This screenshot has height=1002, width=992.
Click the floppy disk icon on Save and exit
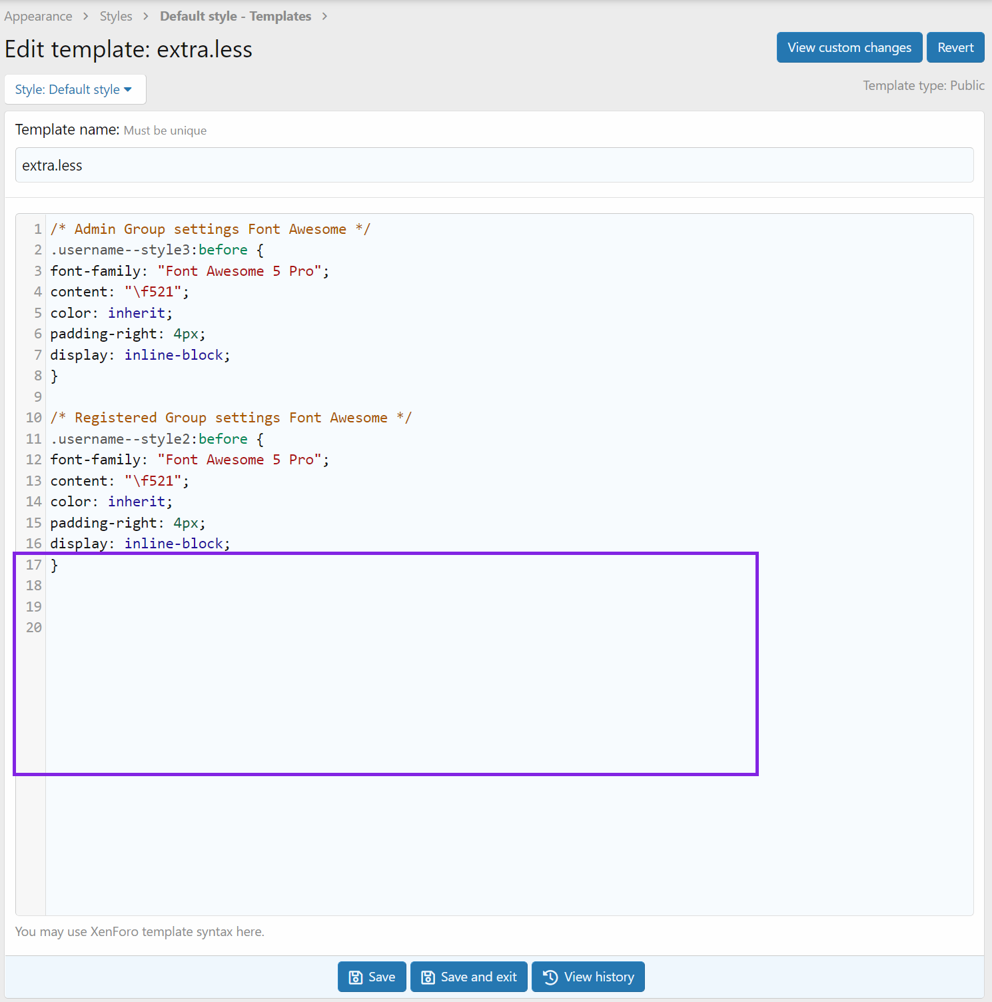(x=428, y=977)
